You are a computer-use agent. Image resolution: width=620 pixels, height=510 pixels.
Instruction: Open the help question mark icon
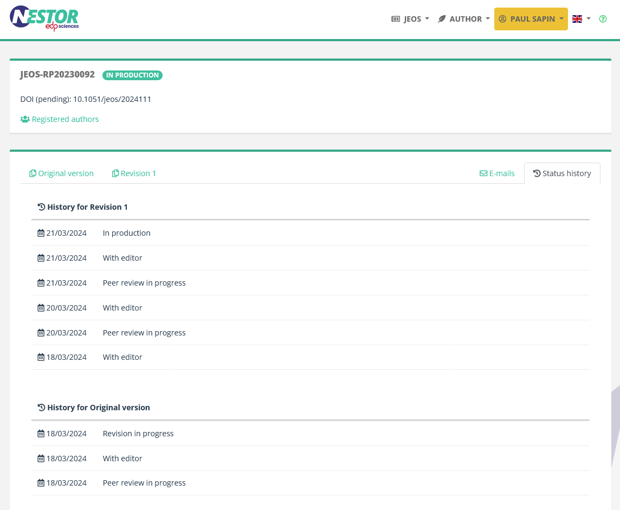click(x=603, y=19)
